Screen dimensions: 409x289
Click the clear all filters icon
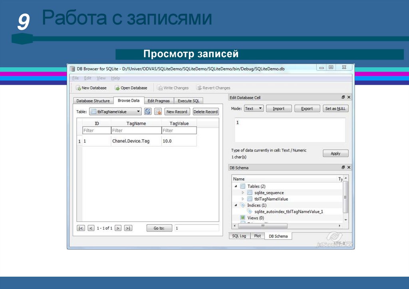tap(158, 112)
